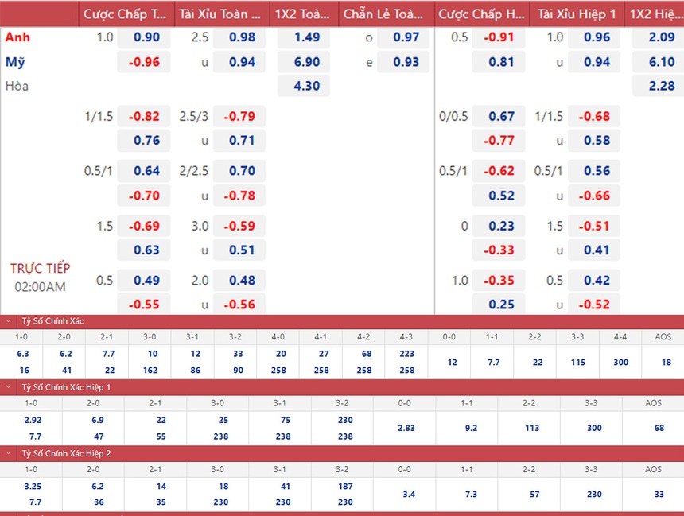Select first-half 0-0 correct score odds 2.83

click(406, 428)
